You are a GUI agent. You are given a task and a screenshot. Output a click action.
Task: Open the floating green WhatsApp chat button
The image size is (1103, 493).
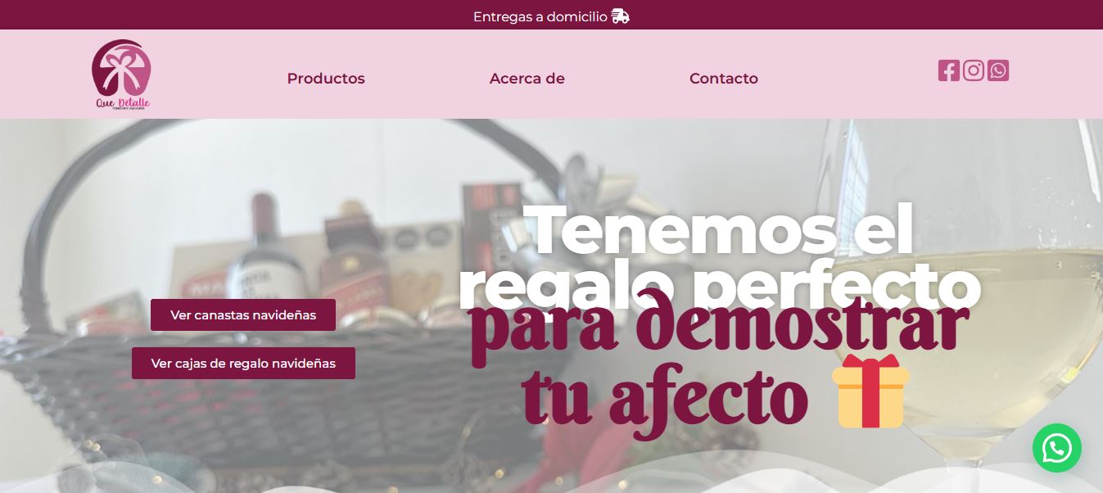tap(1056, 448)
